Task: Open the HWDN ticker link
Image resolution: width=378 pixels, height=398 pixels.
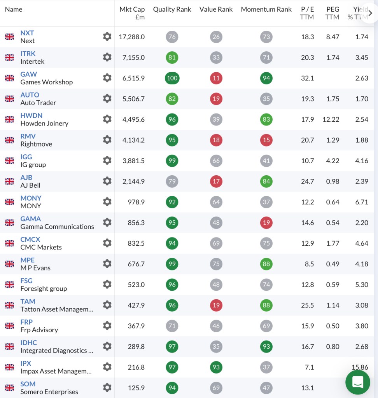Action: point(31,115)
